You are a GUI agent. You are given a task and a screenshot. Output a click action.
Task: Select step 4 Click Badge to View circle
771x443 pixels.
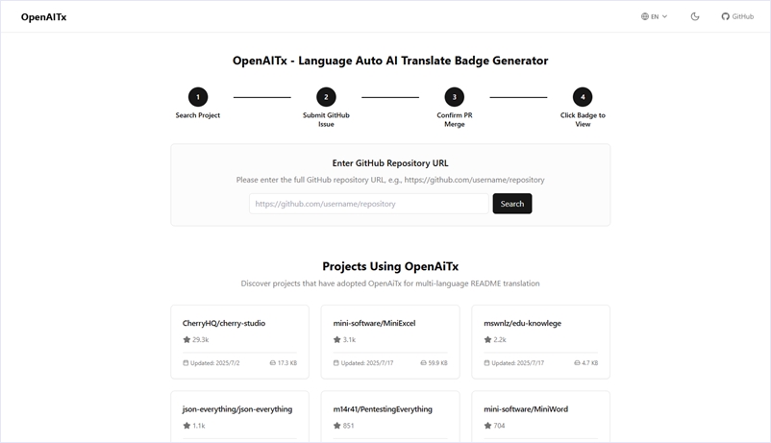point(583,97)
